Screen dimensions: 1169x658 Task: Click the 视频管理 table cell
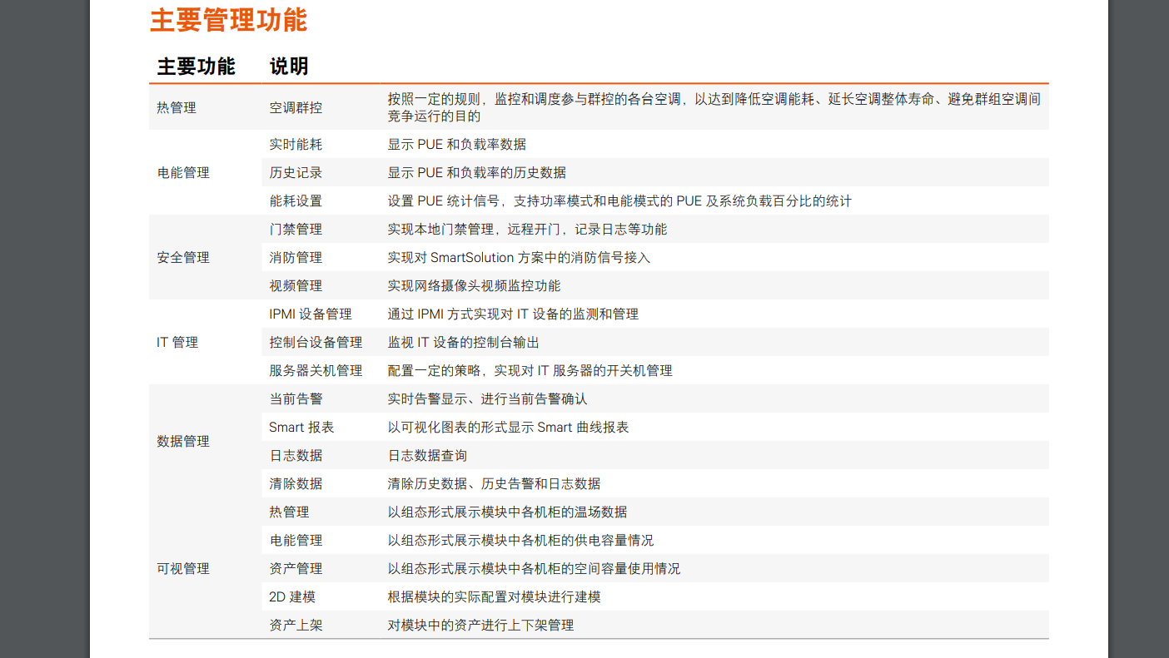296,285
